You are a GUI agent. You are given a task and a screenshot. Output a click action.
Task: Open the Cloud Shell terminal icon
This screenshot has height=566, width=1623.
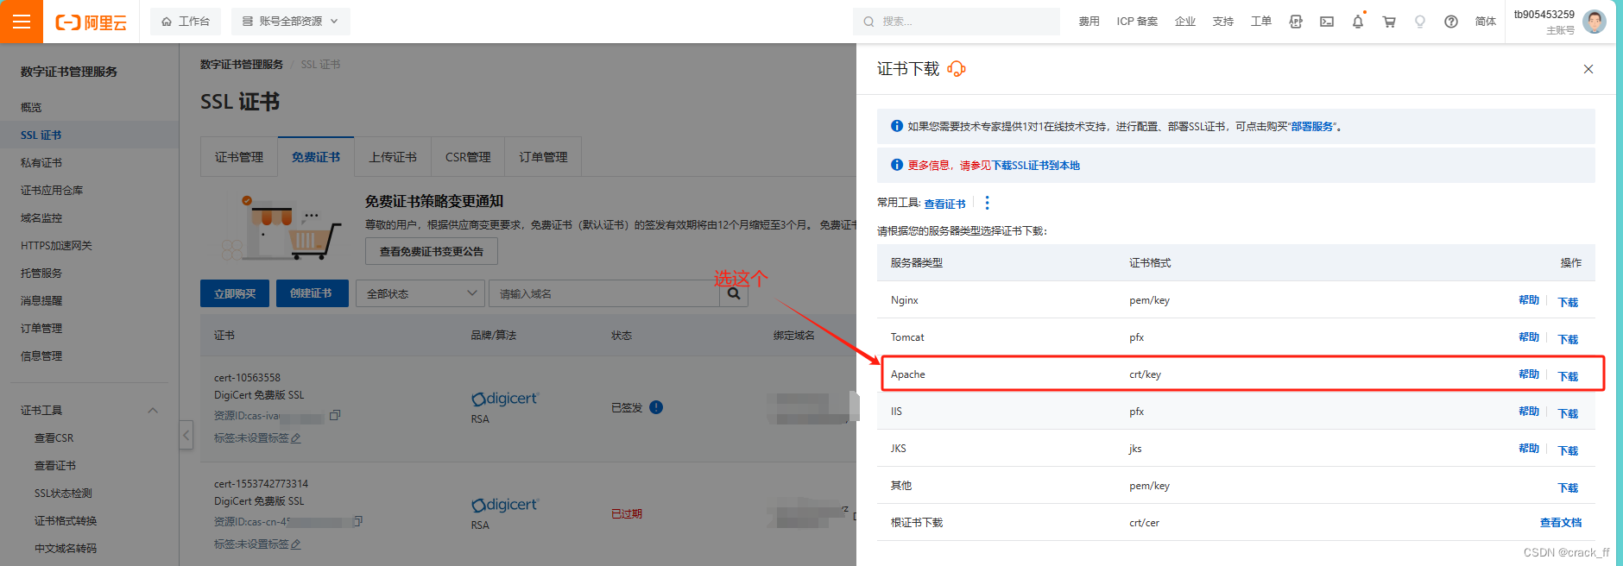(1327, 22)
